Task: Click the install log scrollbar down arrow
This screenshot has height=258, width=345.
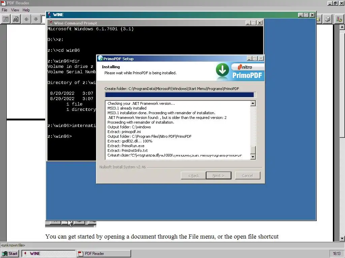Action: [253, 157]
